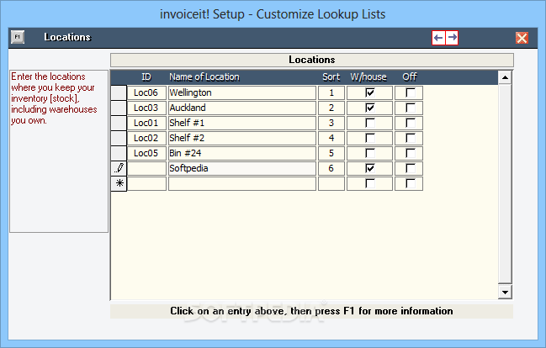546x348 pixels.
Task: Click the Shelf #2 name field
Action: [242, 138]
